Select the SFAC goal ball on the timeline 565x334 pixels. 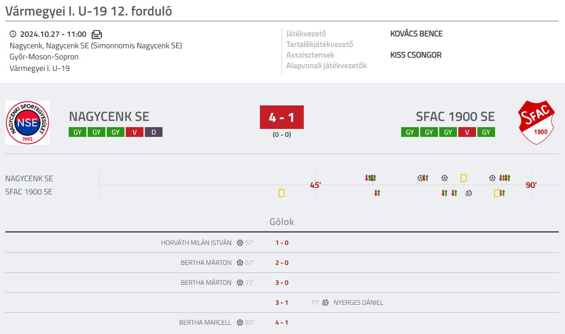tap(468, 193)
